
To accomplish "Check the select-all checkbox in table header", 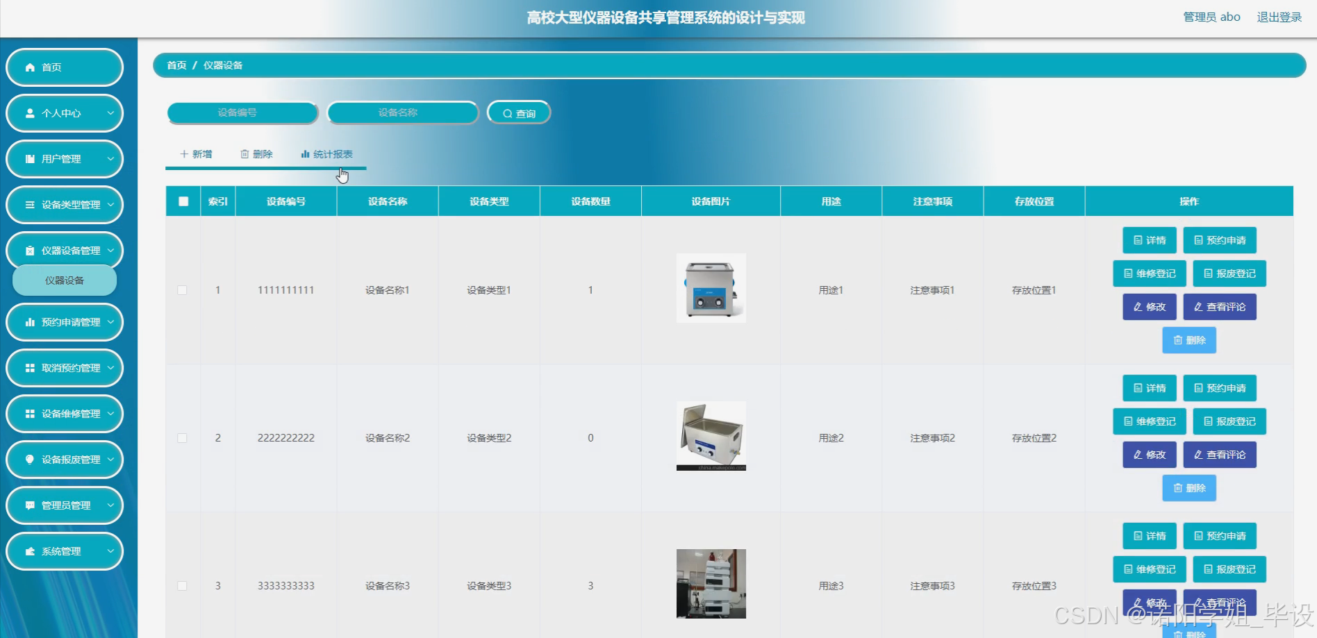I will [x=183, y=201].
